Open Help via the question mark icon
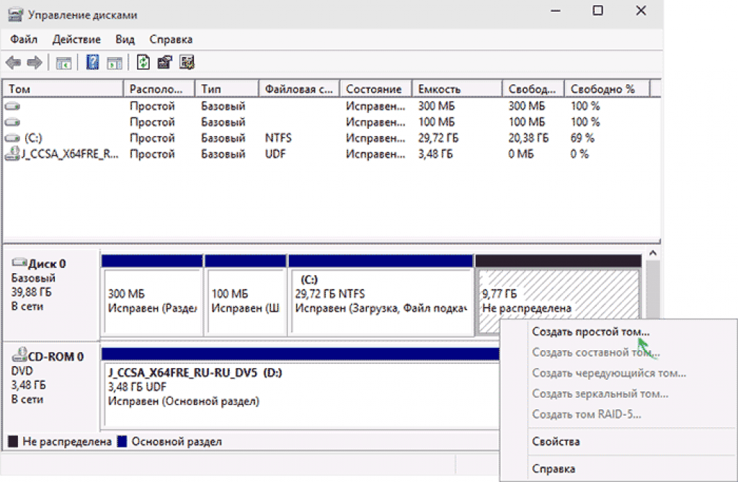Image resolution: width=738 pixels, height=482 pixels. pos(92,63)
